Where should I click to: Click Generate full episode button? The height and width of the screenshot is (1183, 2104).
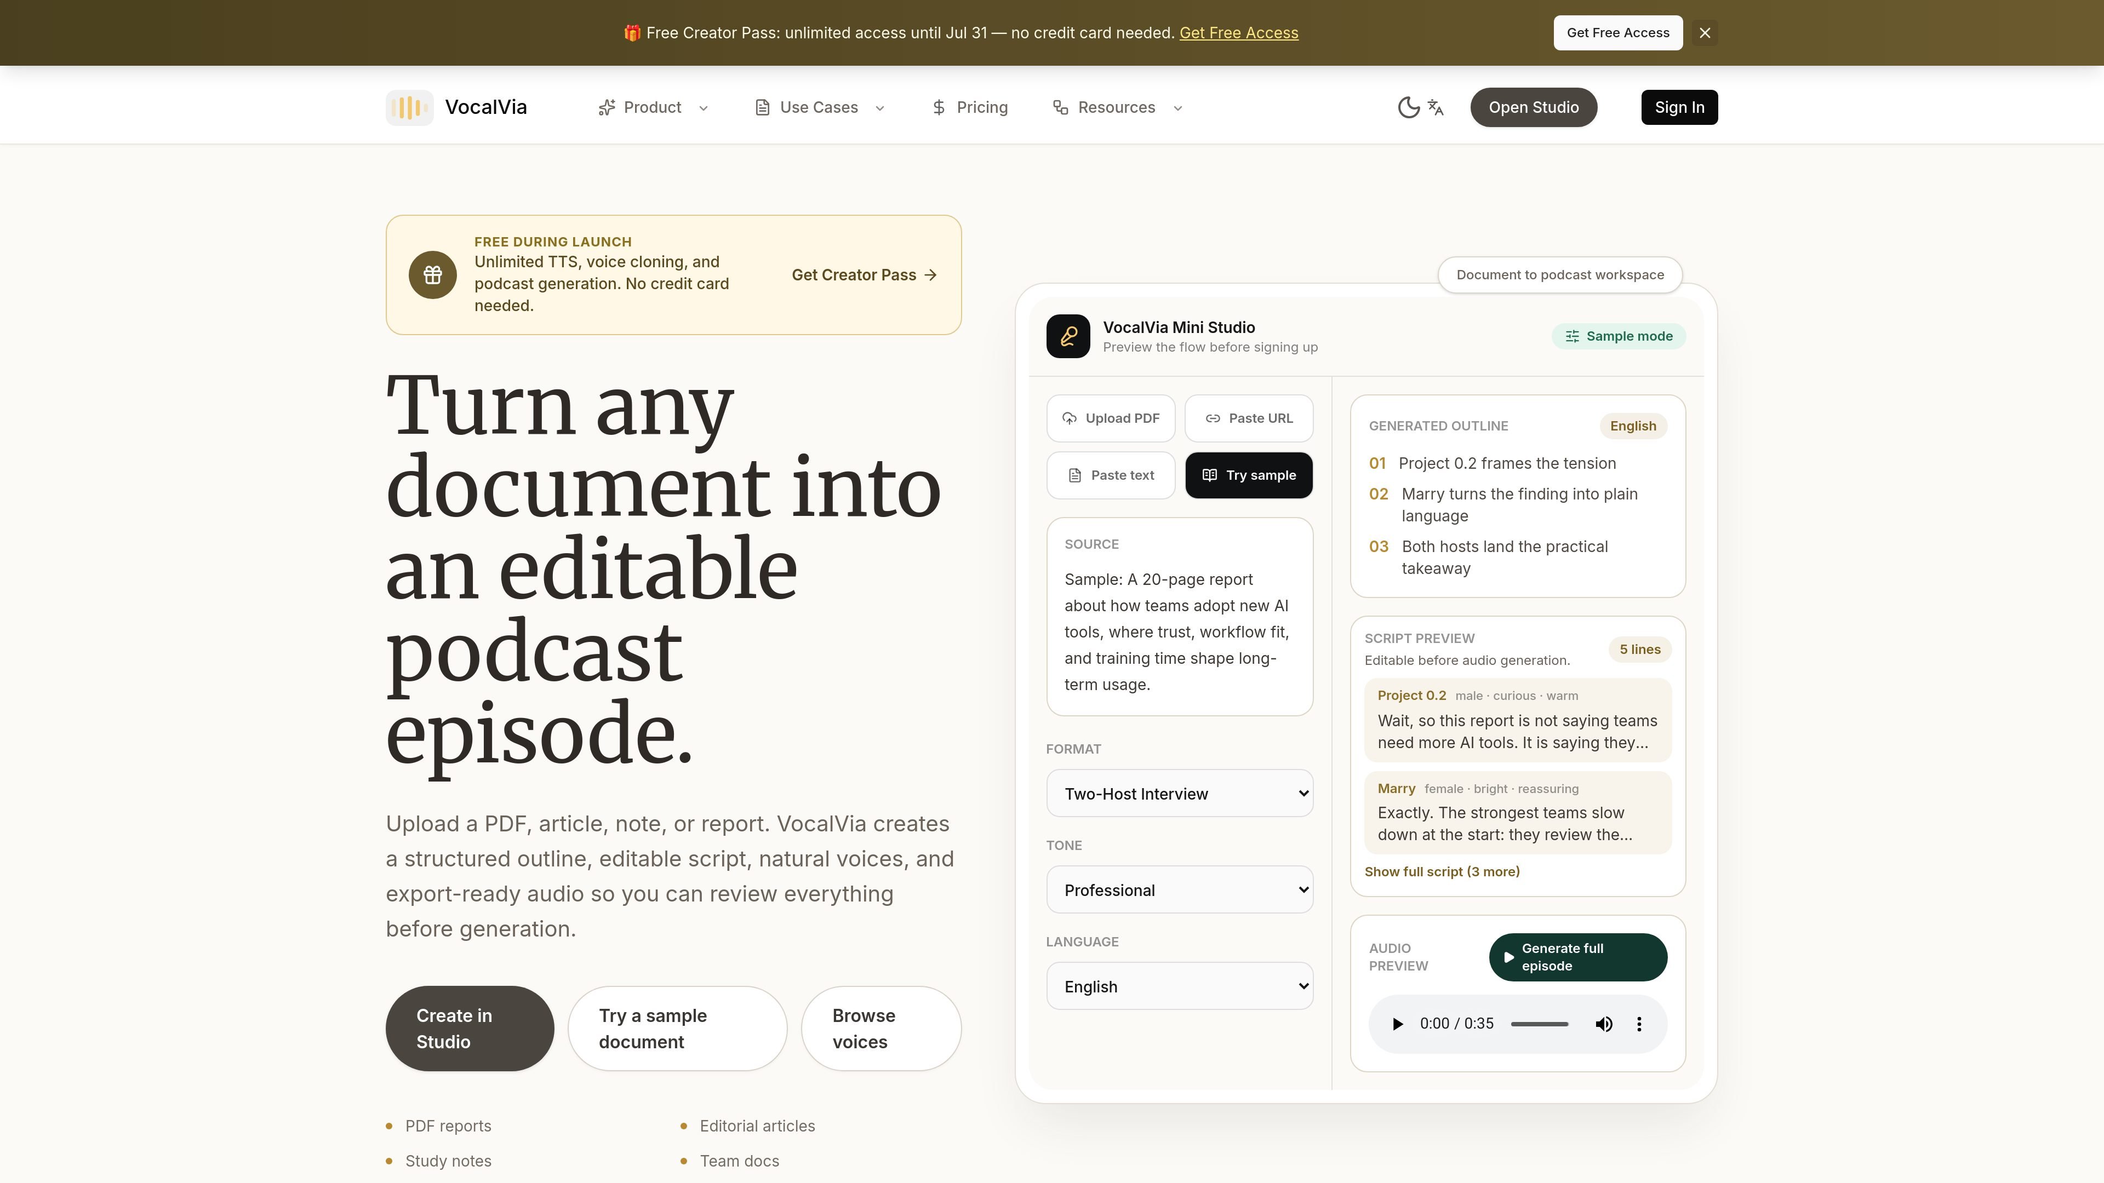(1577, 957)
